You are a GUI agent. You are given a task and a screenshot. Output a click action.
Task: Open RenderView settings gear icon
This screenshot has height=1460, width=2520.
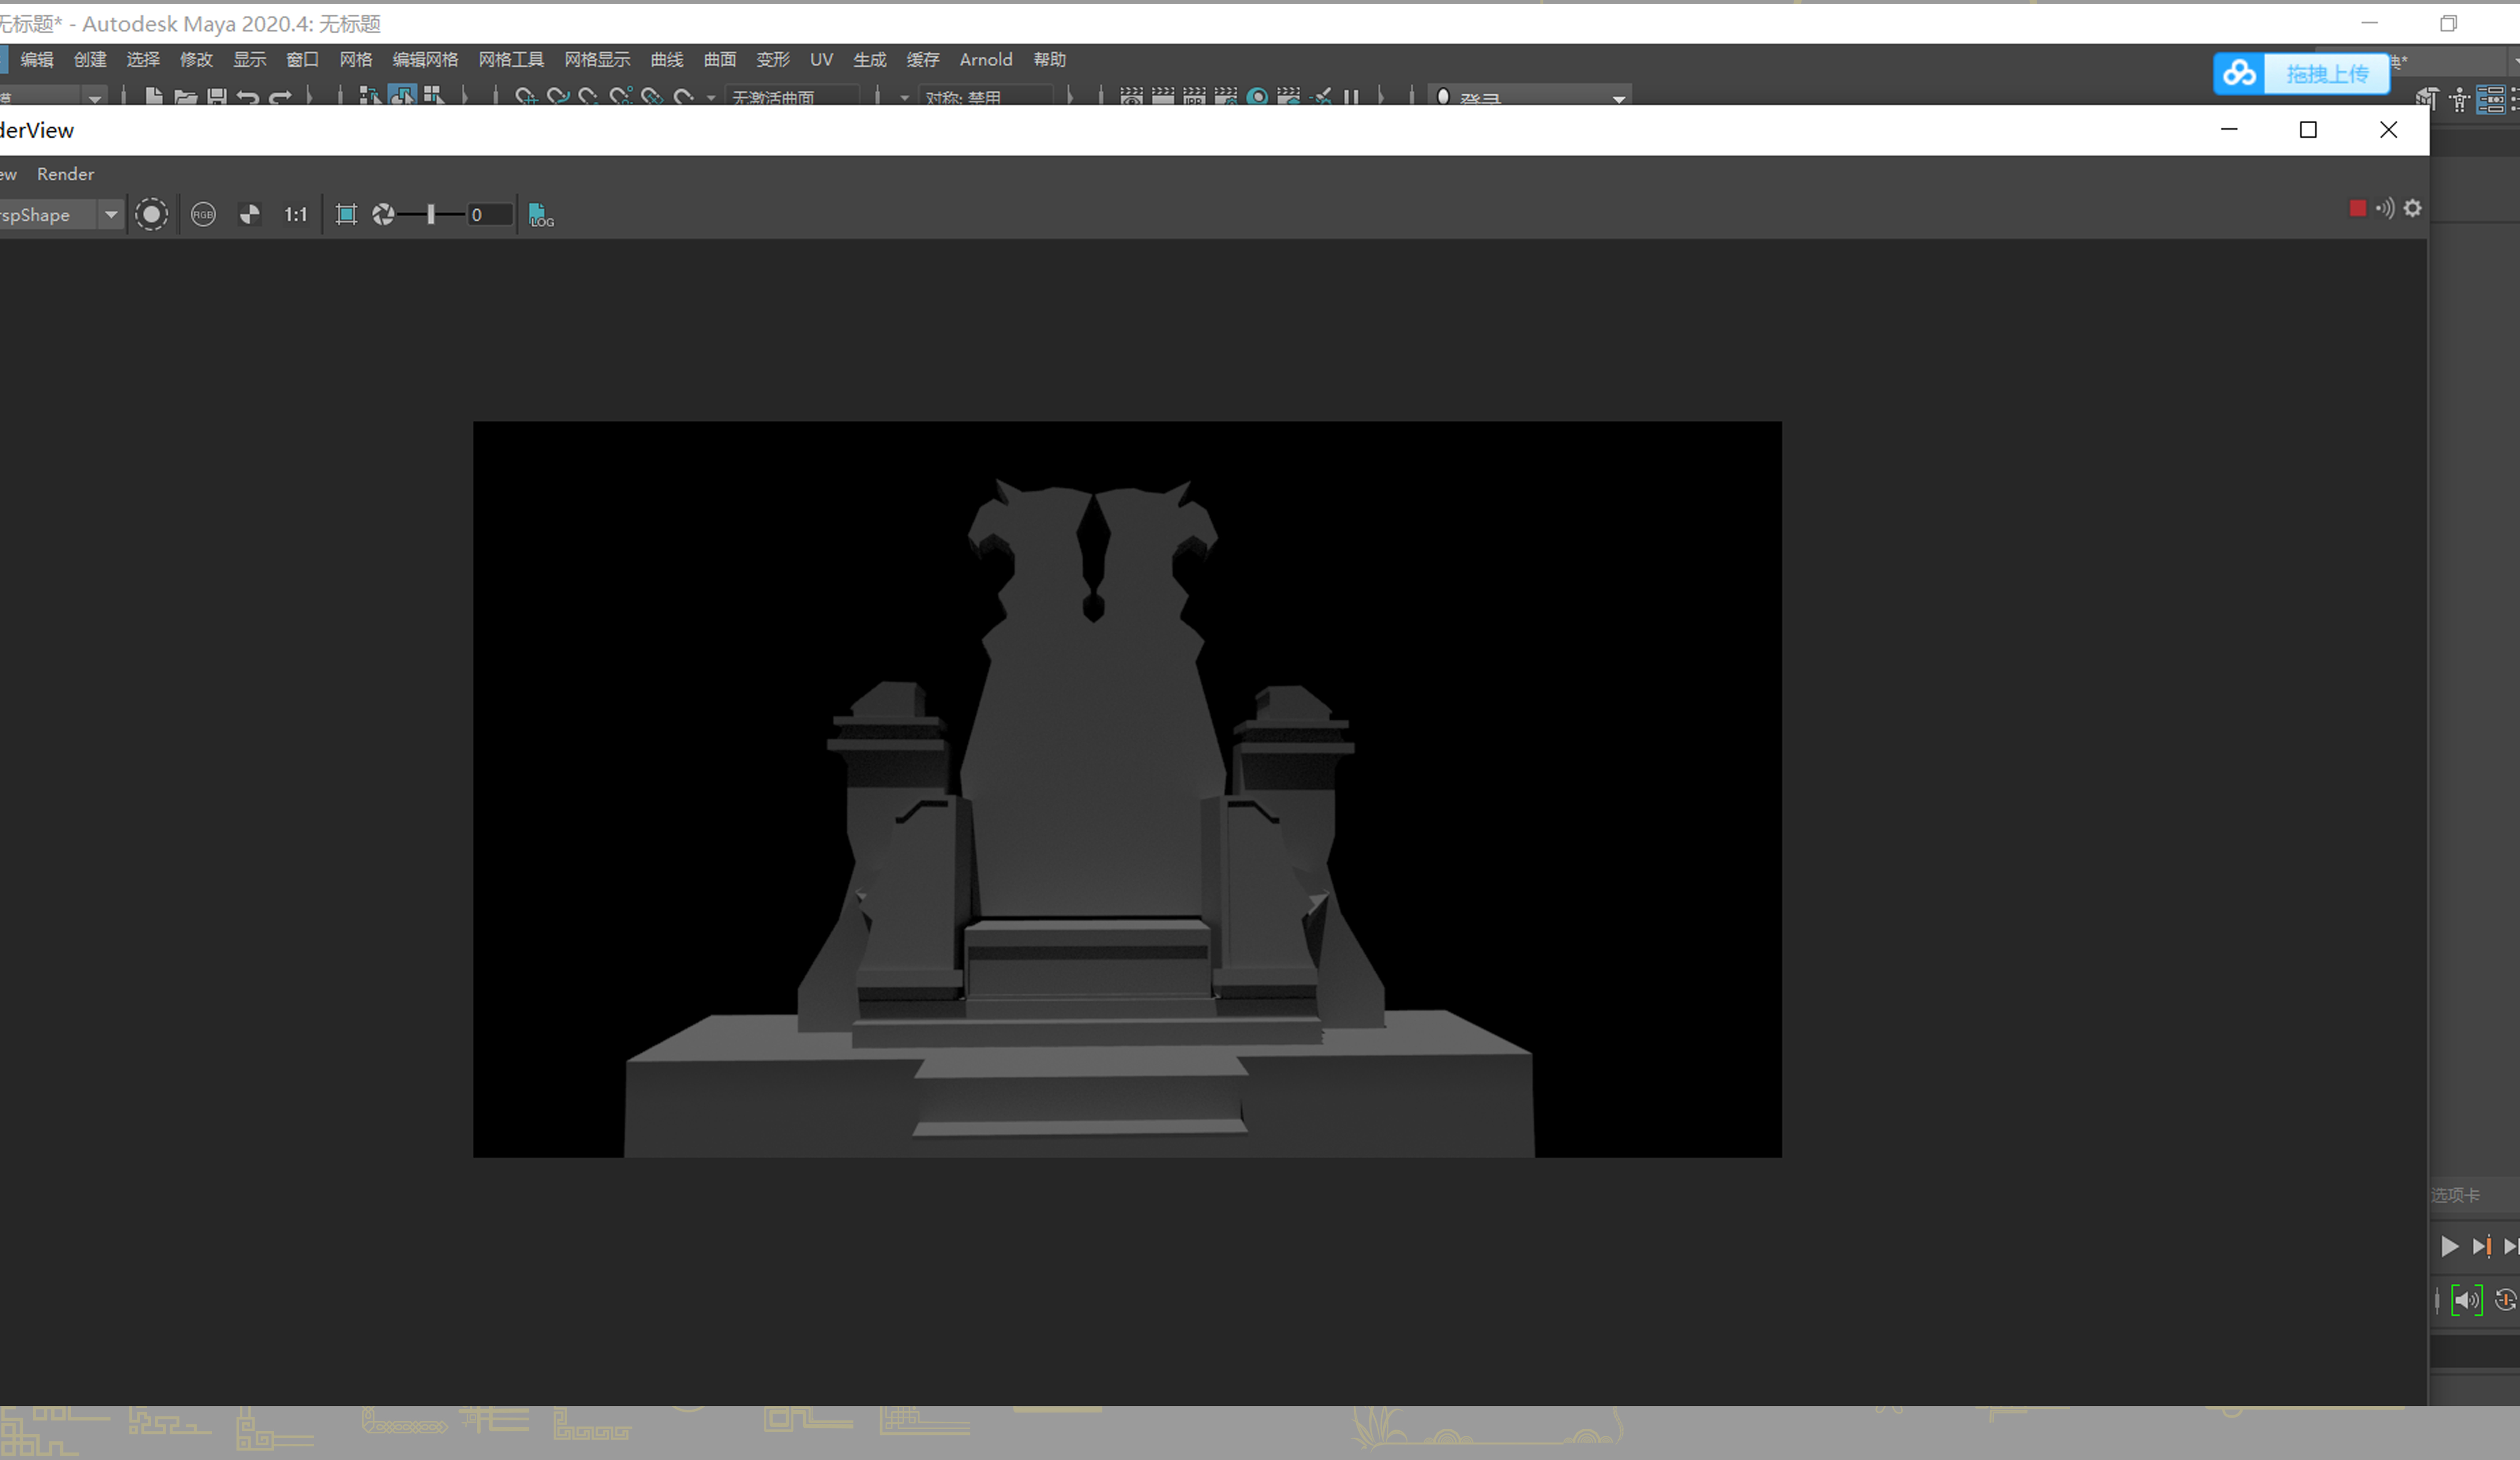2413,208
